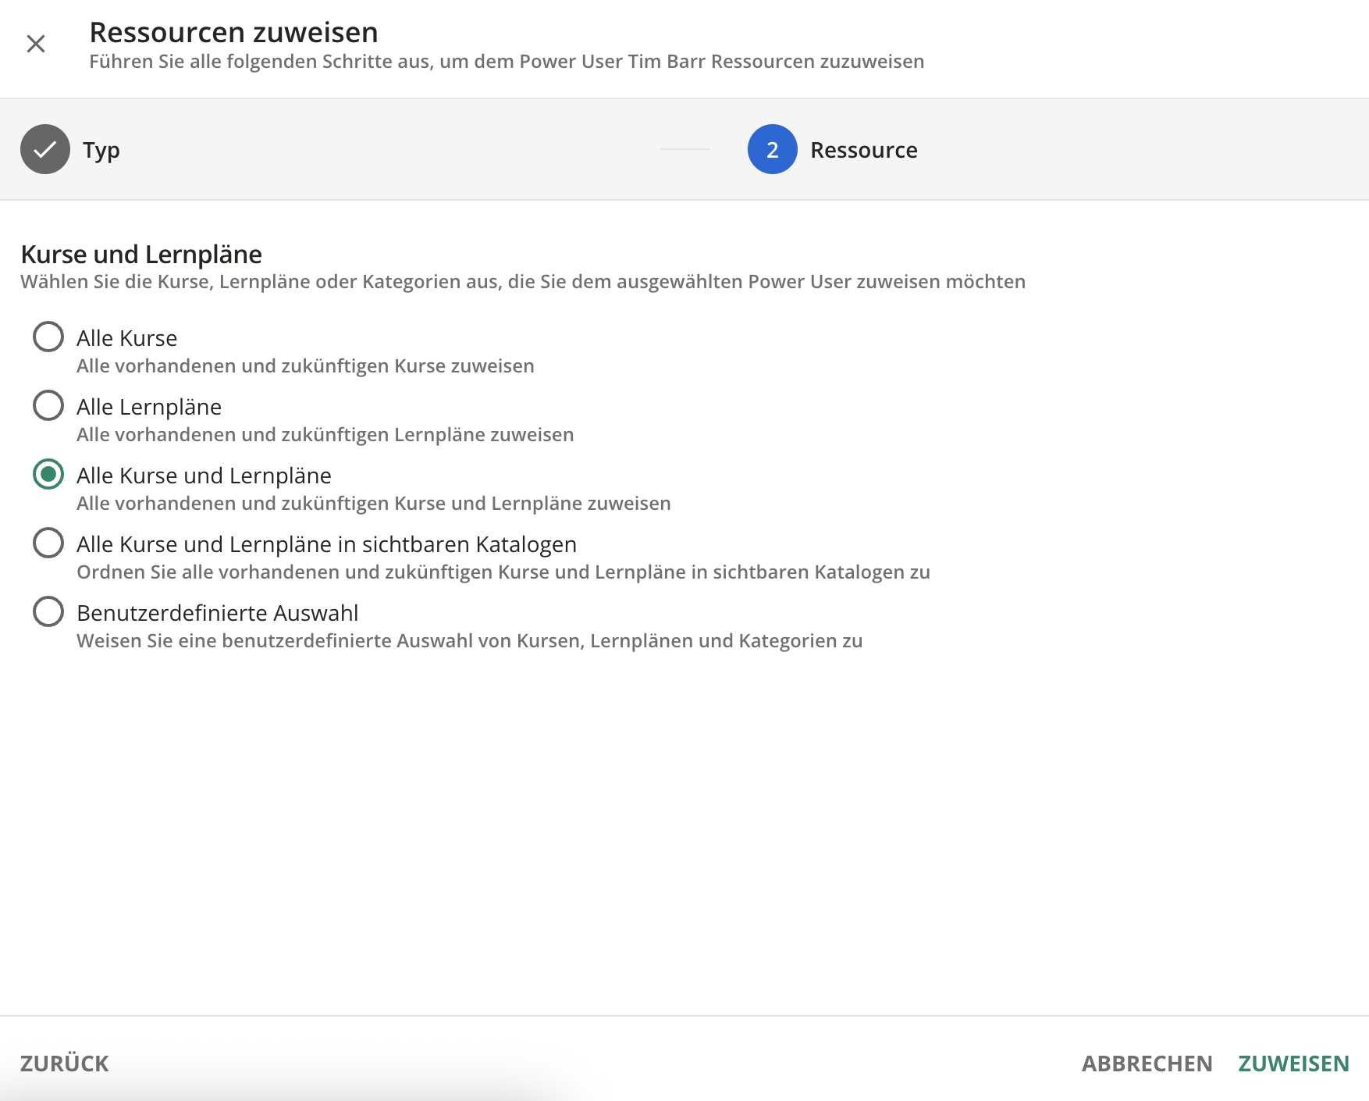Image resolution: width=1369 pixels, height=1101 pixels.
Task: Go back to the Typ step
Action: pyautogui.click(x=101, y=149)
